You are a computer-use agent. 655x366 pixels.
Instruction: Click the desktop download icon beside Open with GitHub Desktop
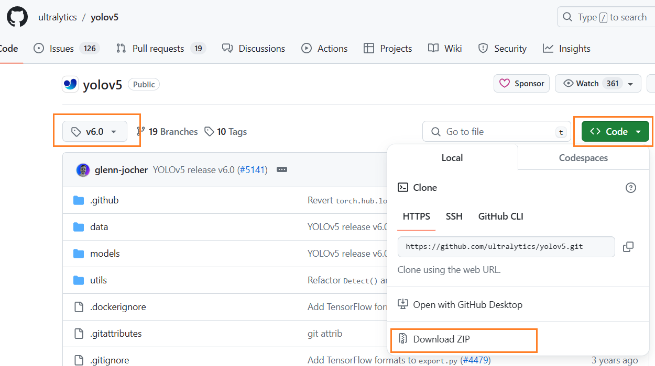click(403, 304)
